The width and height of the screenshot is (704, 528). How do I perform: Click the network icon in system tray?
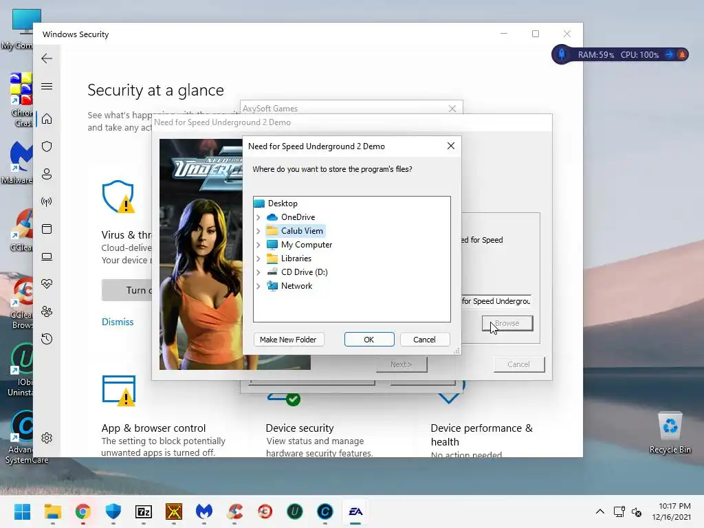coord(619,511)
